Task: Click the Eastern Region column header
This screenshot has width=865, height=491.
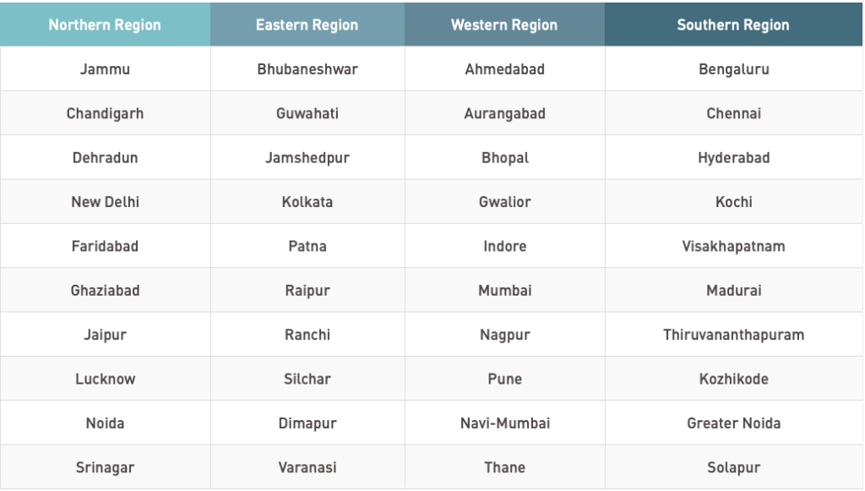Action: pyautogui.click(x=307, y=25)
